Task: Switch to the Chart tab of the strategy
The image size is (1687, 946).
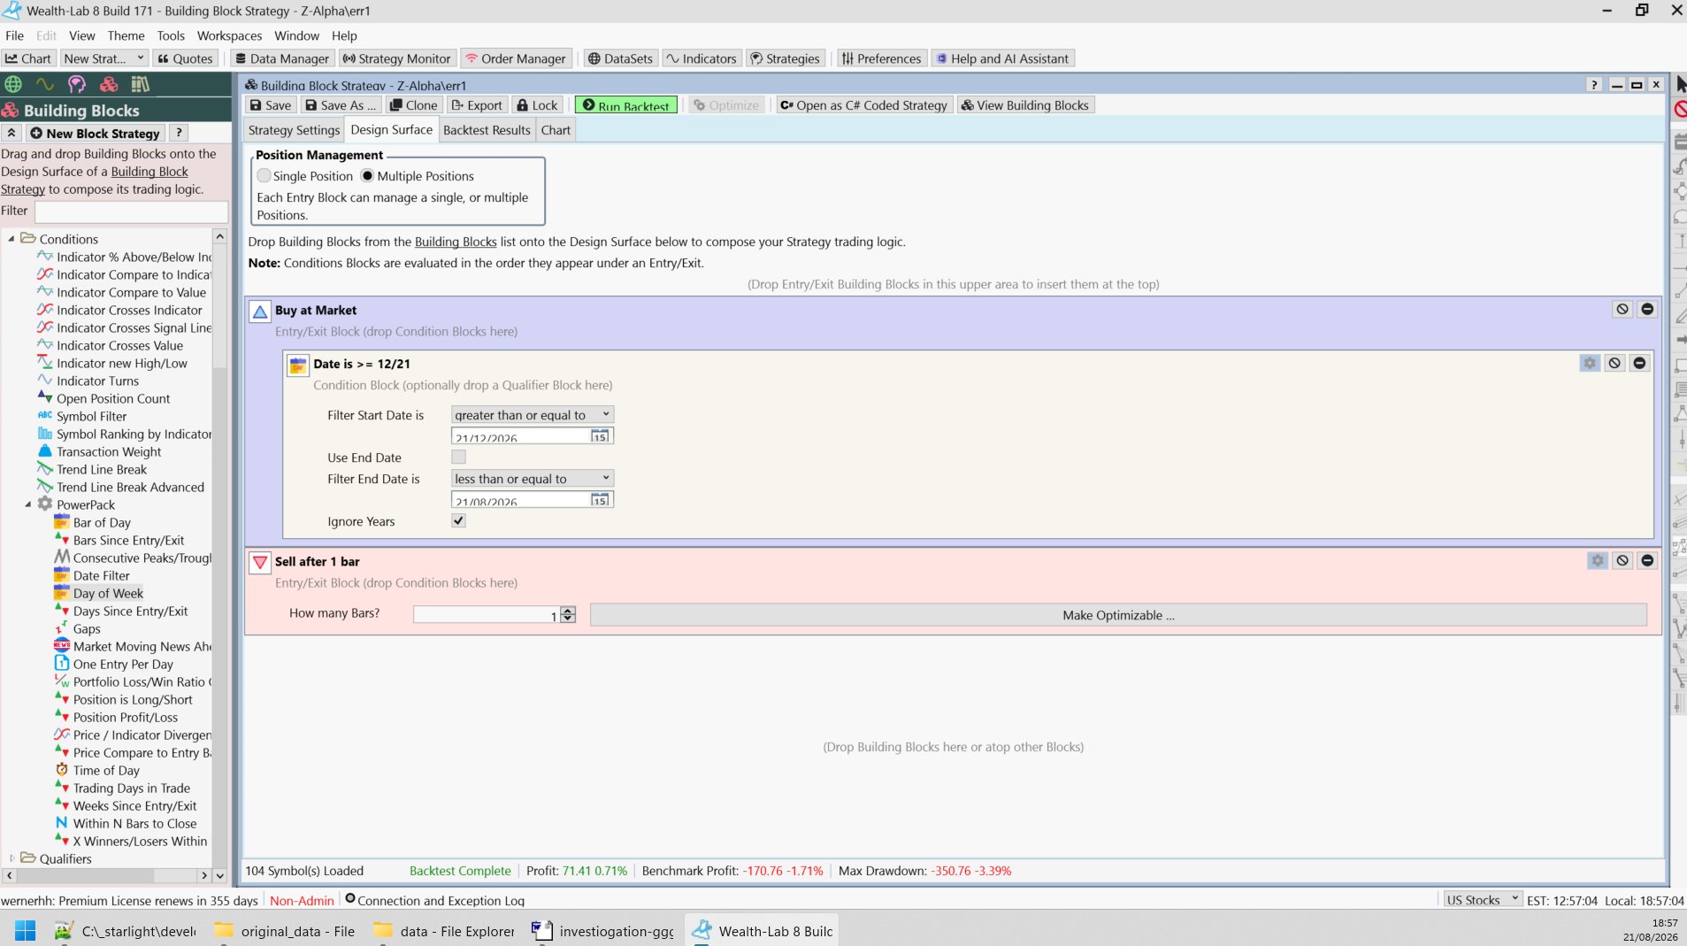Action: click(x=556, y=130)
